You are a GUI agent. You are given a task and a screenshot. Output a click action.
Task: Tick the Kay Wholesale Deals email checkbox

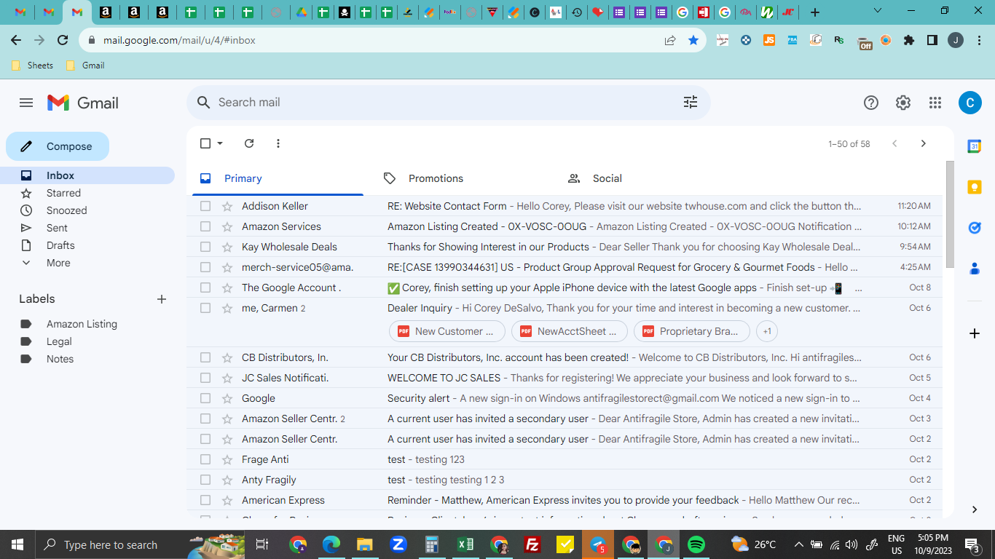[205, 247]
